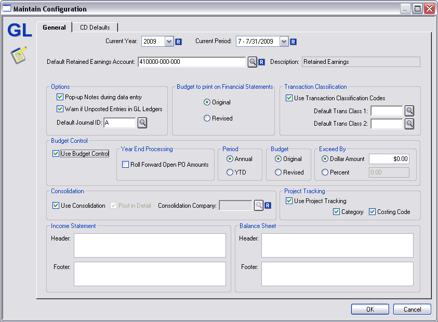Screen dimensions: 438x322
Task: Close the Maintain Configuration window
Action: click(429, 9)
